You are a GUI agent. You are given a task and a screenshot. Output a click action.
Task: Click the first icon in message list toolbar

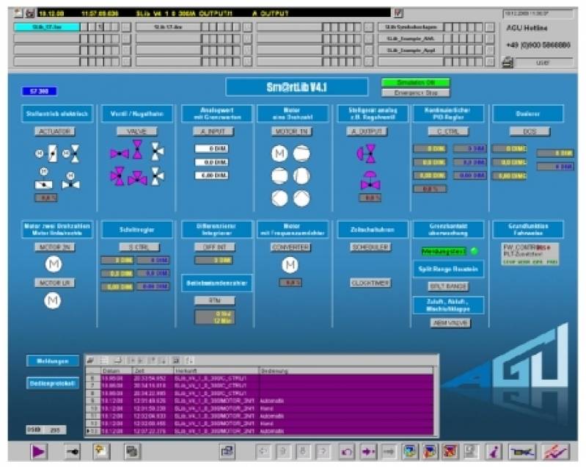[90, 361]
